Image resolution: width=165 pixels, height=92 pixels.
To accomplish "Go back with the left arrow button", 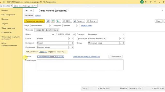I will [x=27, y=10].
